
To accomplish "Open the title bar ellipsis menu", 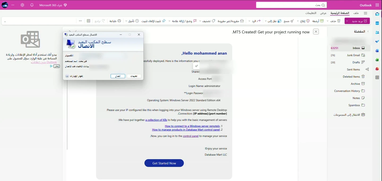I will 13,5.
